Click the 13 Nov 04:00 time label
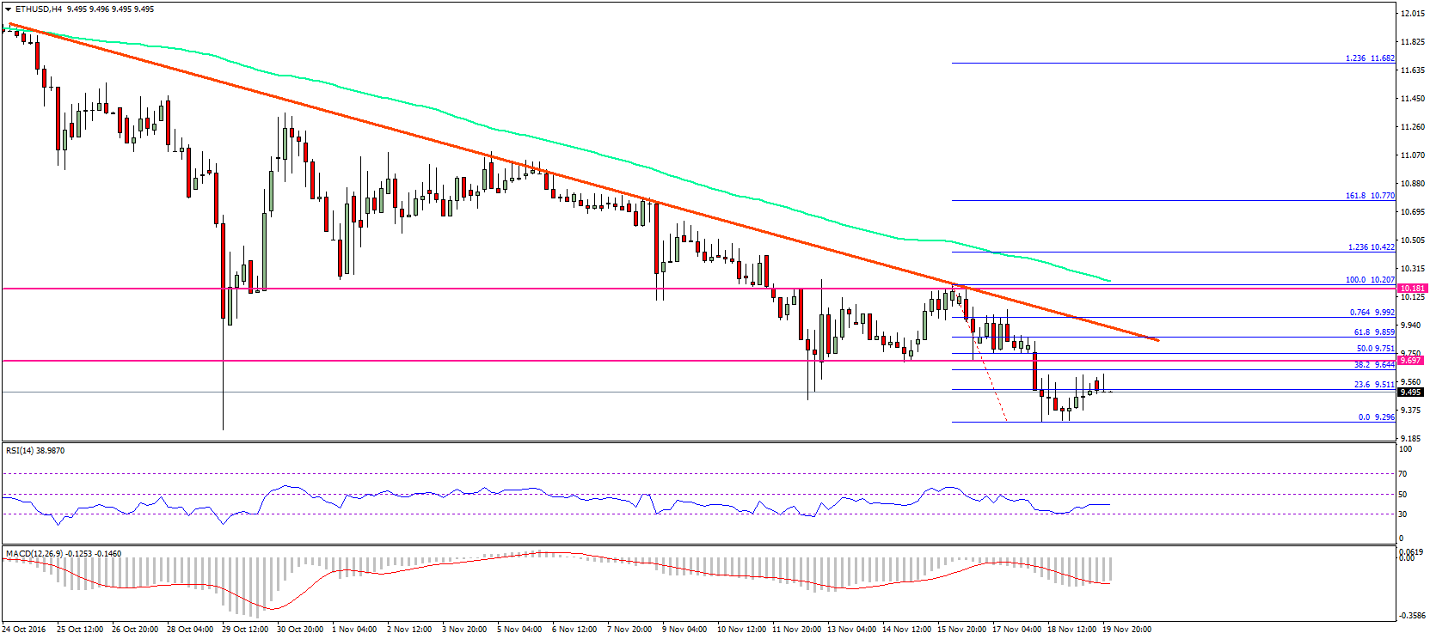The image size is (1430, 639). tap(851, 630)
